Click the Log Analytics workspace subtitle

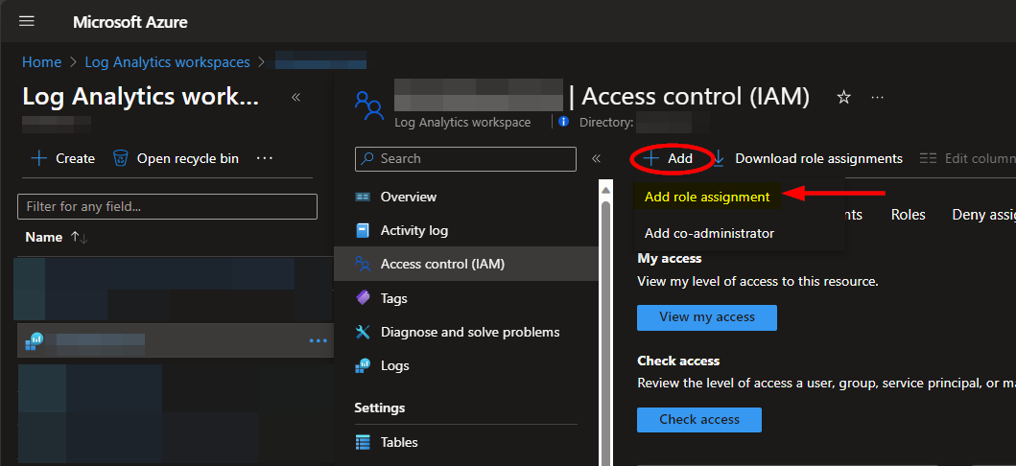[x=462, y=123]
